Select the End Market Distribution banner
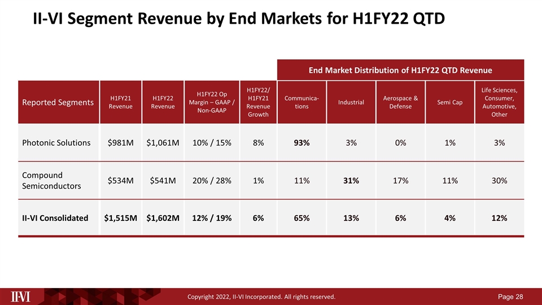This screenshot has height=305, width=542. point(400,70)
